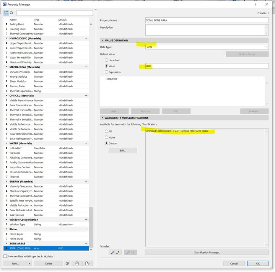Sort by the Default column header
275x272 pixels.
point(62,20)
